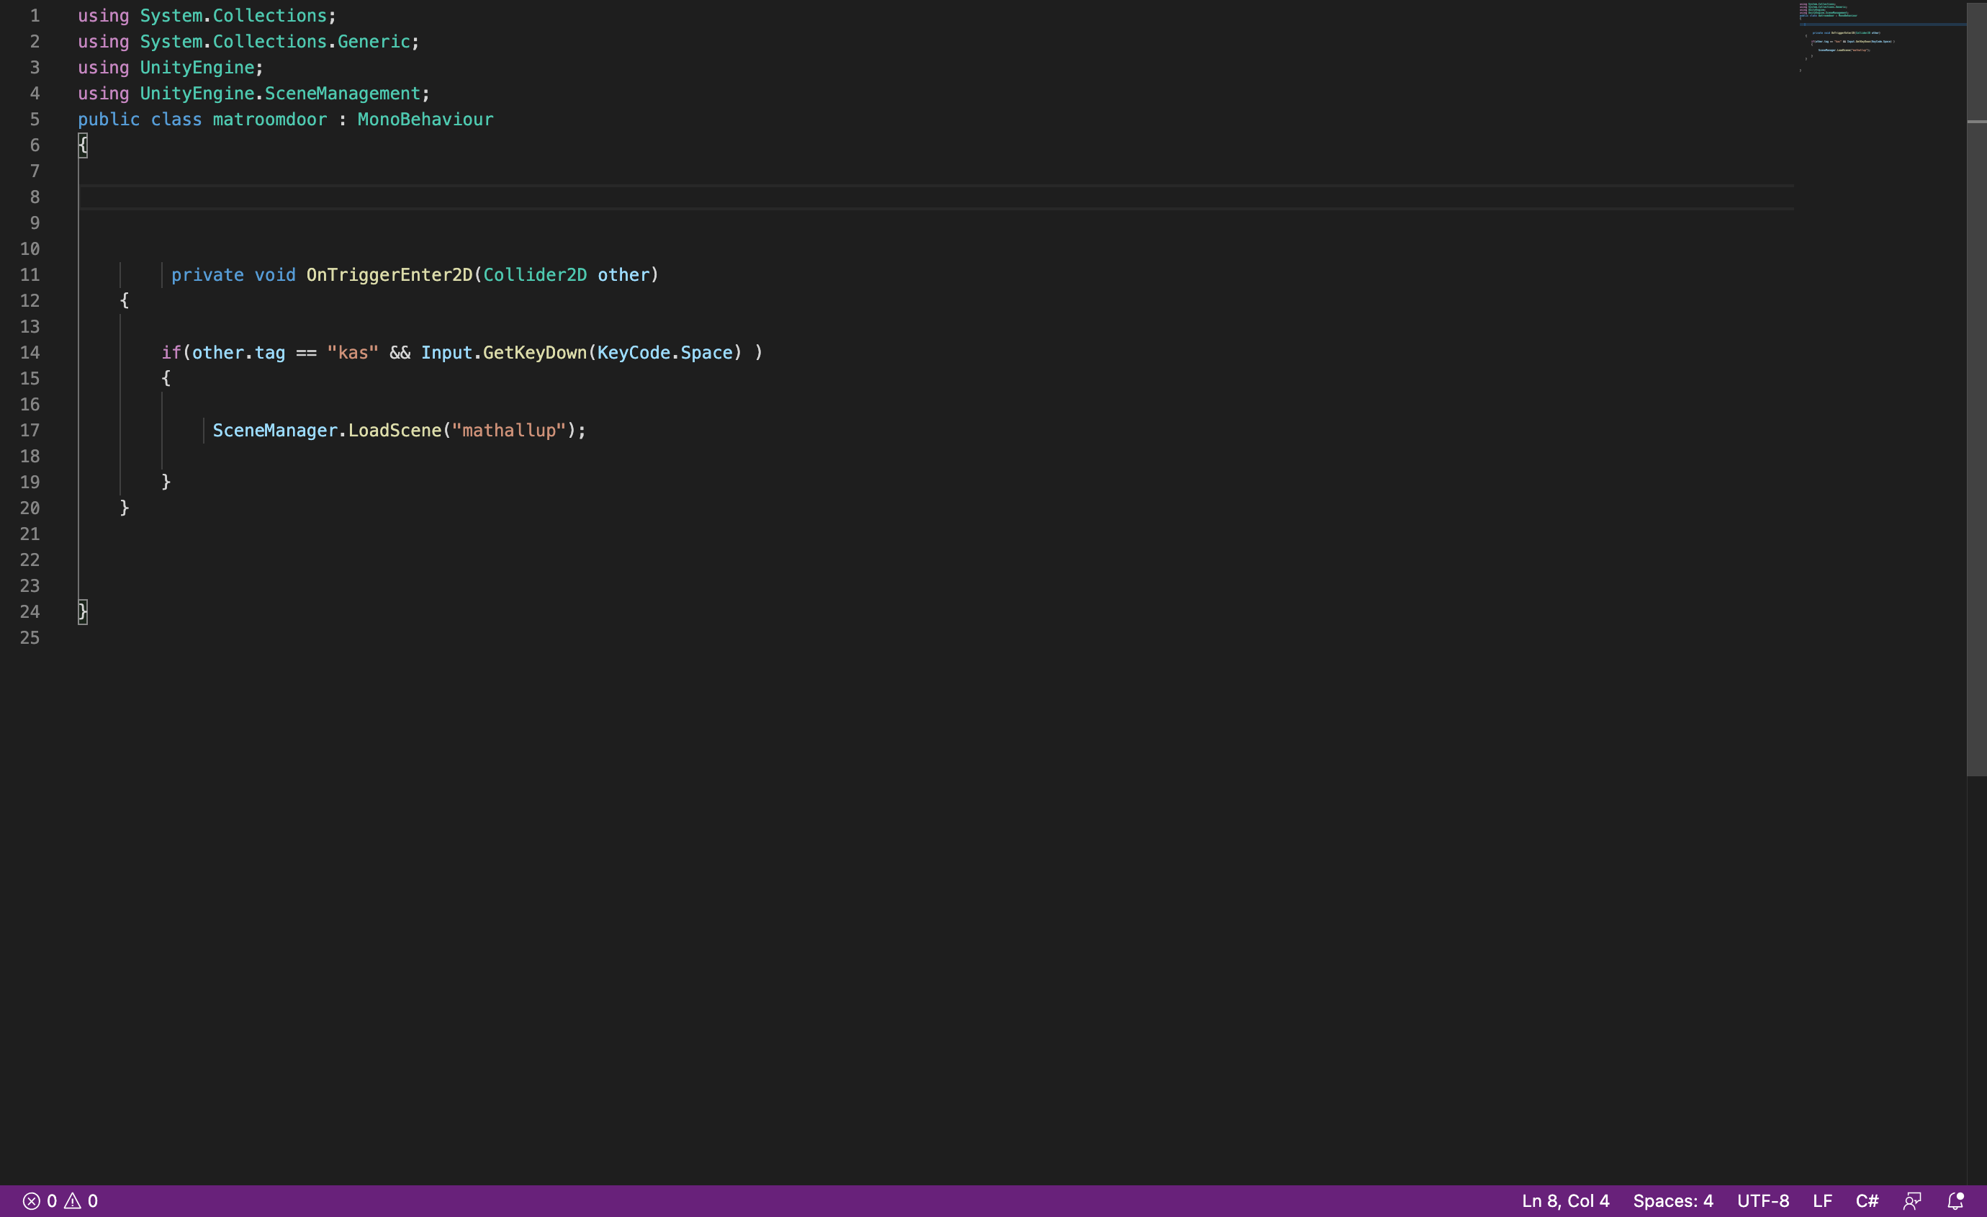This screenshot has height=1217, width=1987.
Task: Click the Collider2D parameter type
Action: 536,275
